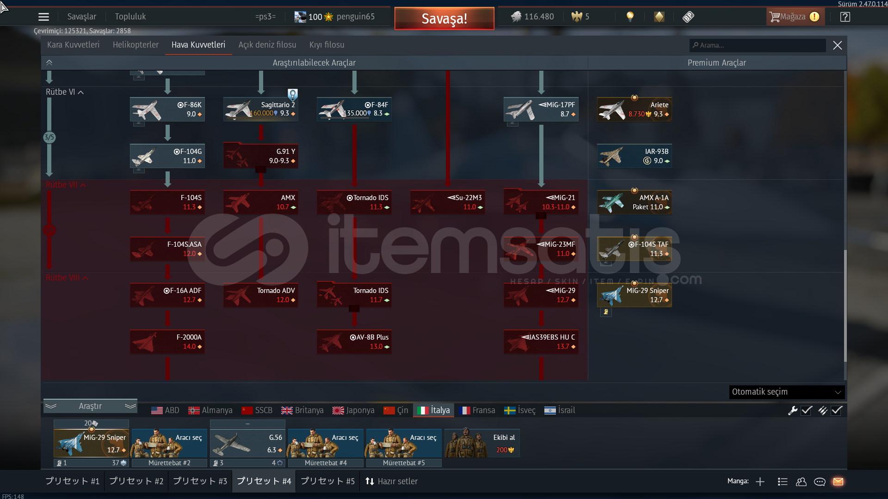Viewport: 888px width, 499px height.
Task: Open the question mark help icon
Action: (x=845, y=17)
